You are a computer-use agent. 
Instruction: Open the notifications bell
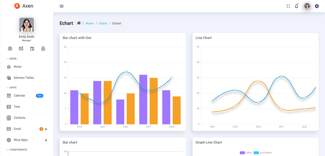[x=296, y=6]
